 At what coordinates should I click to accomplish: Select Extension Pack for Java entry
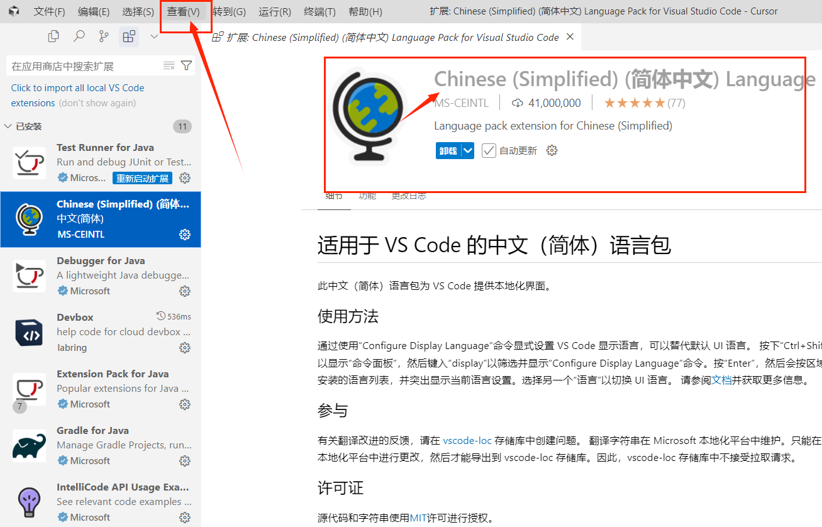tap(101, 390)
